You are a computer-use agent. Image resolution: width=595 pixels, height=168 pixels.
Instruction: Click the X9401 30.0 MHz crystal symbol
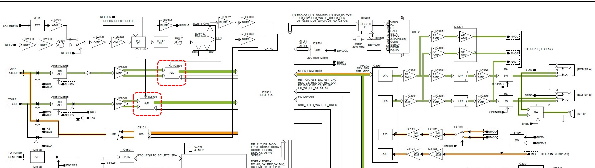tap(358, 39)
